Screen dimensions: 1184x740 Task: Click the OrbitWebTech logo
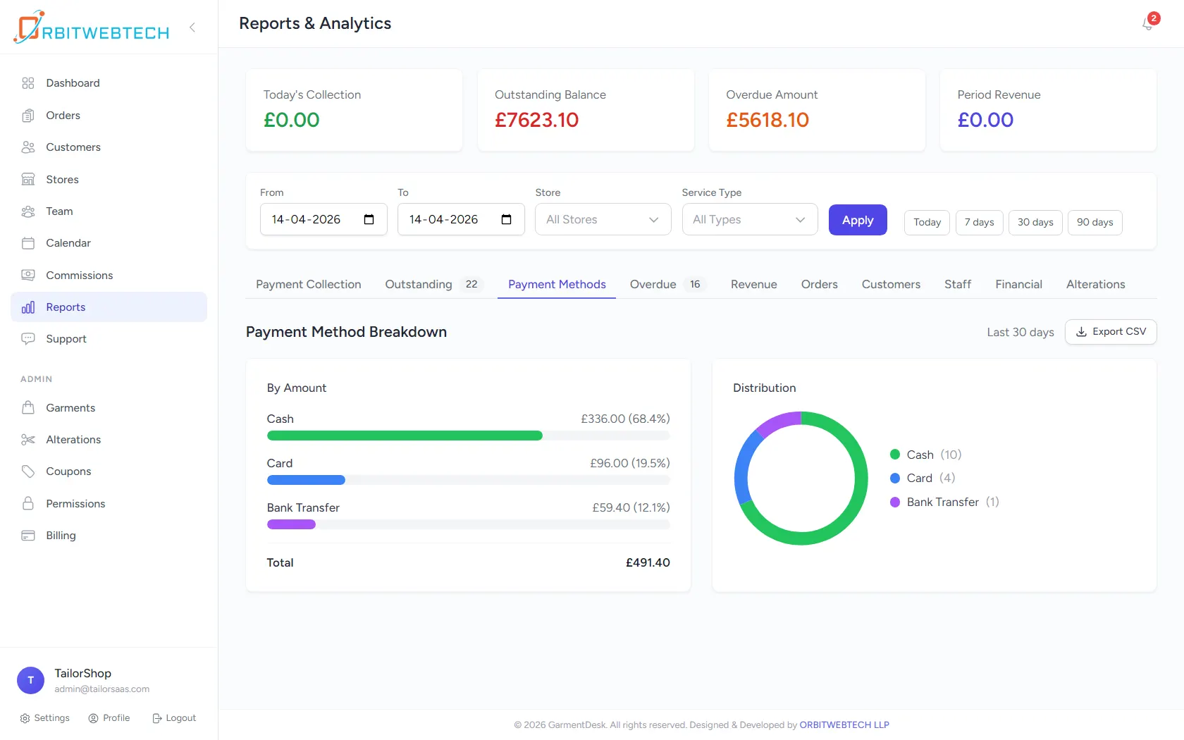(x=92, y=27)
